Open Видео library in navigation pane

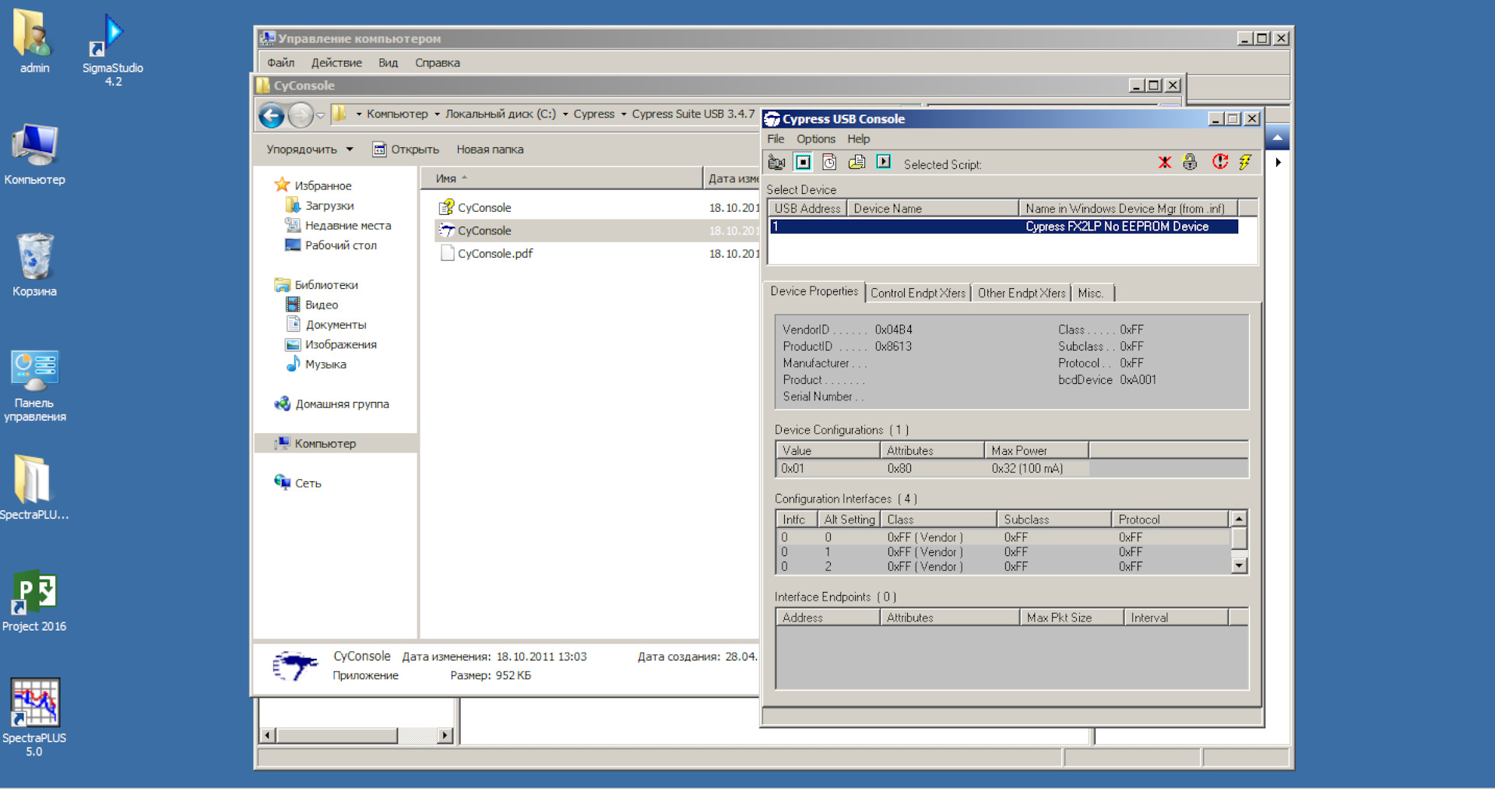pos(321,305)
